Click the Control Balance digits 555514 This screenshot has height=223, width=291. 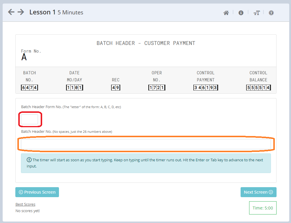click(258, 88)
